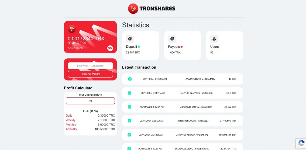Click the TRON icon on the red balance card

(72, 29)
